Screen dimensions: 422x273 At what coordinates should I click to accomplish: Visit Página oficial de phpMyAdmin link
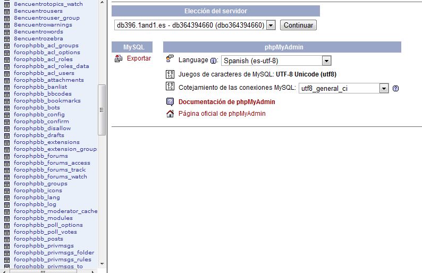pos(222,114)
